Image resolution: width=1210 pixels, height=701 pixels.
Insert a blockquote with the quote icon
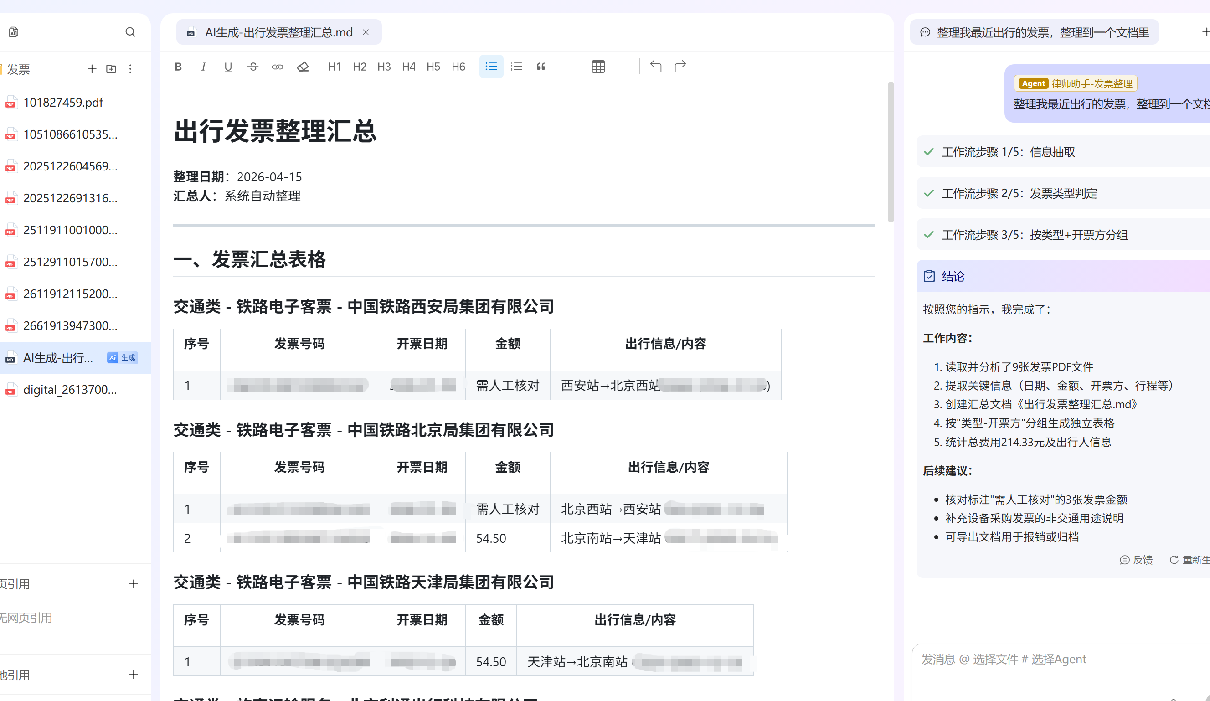pos(541,67)
